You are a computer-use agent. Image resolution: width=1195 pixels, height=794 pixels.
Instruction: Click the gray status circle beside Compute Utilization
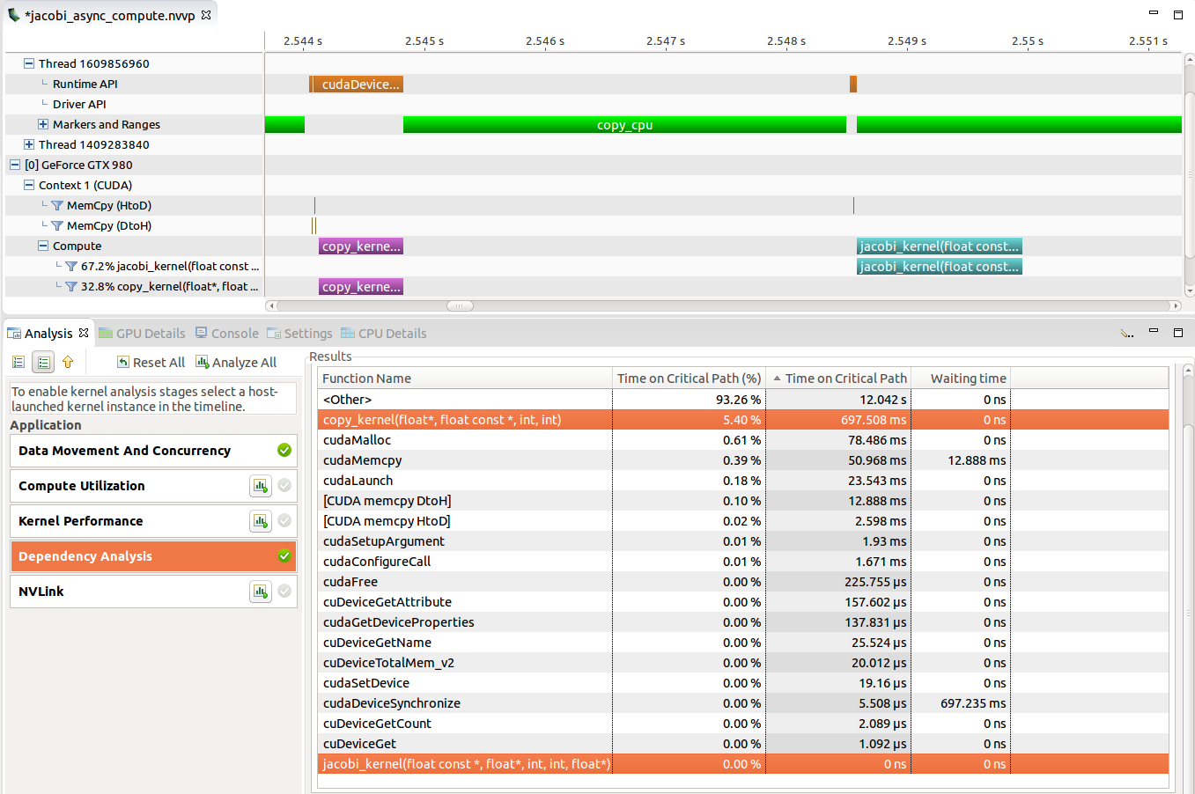click(284, 485)
